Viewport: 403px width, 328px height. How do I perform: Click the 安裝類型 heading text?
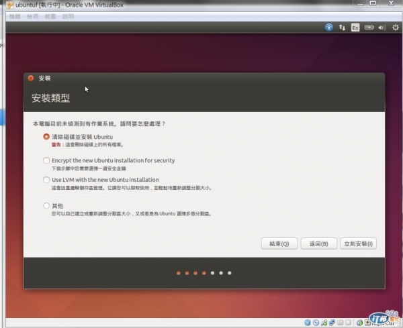[50, 98]
